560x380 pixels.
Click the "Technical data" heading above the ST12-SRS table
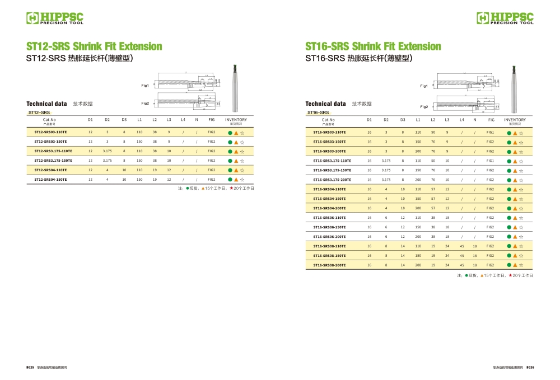coord(46,104)
